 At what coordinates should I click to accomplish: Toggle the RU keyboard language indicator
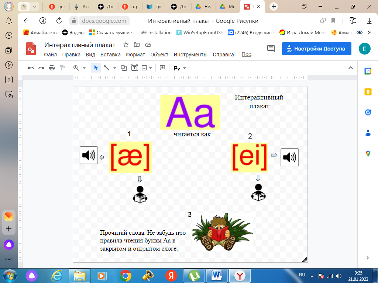click(x=302, y=275)
